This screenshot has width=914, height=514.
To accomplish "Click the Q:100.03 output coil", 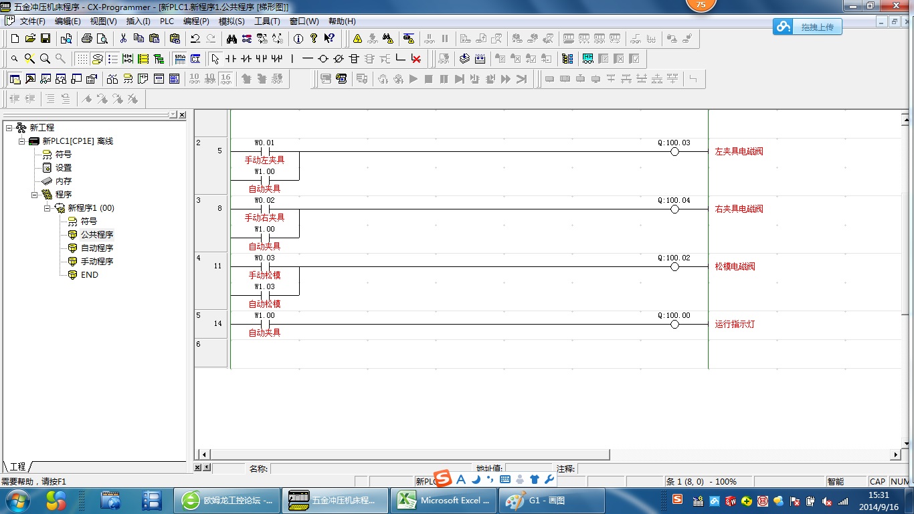I will pos(674,152).
